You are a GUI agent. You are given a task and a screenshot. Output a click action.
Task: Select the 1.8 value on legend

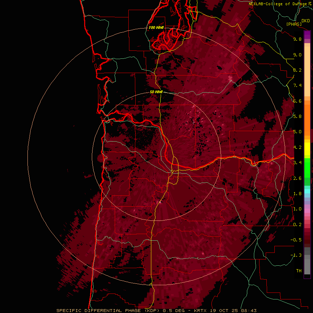[297, 194]
